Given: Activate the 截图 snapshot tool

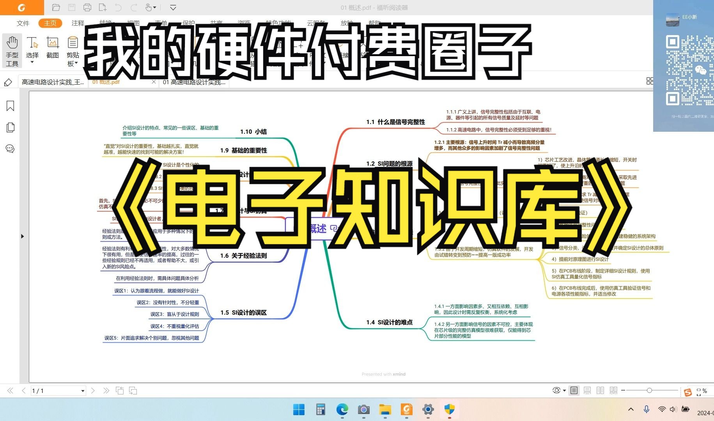Looking at the screenshot, I should 52,48.
